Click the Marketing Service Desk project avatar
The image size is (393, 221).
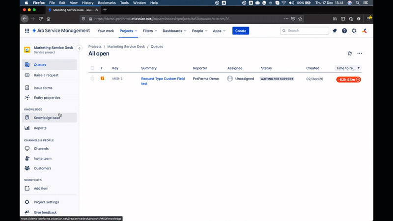(27, 50)
